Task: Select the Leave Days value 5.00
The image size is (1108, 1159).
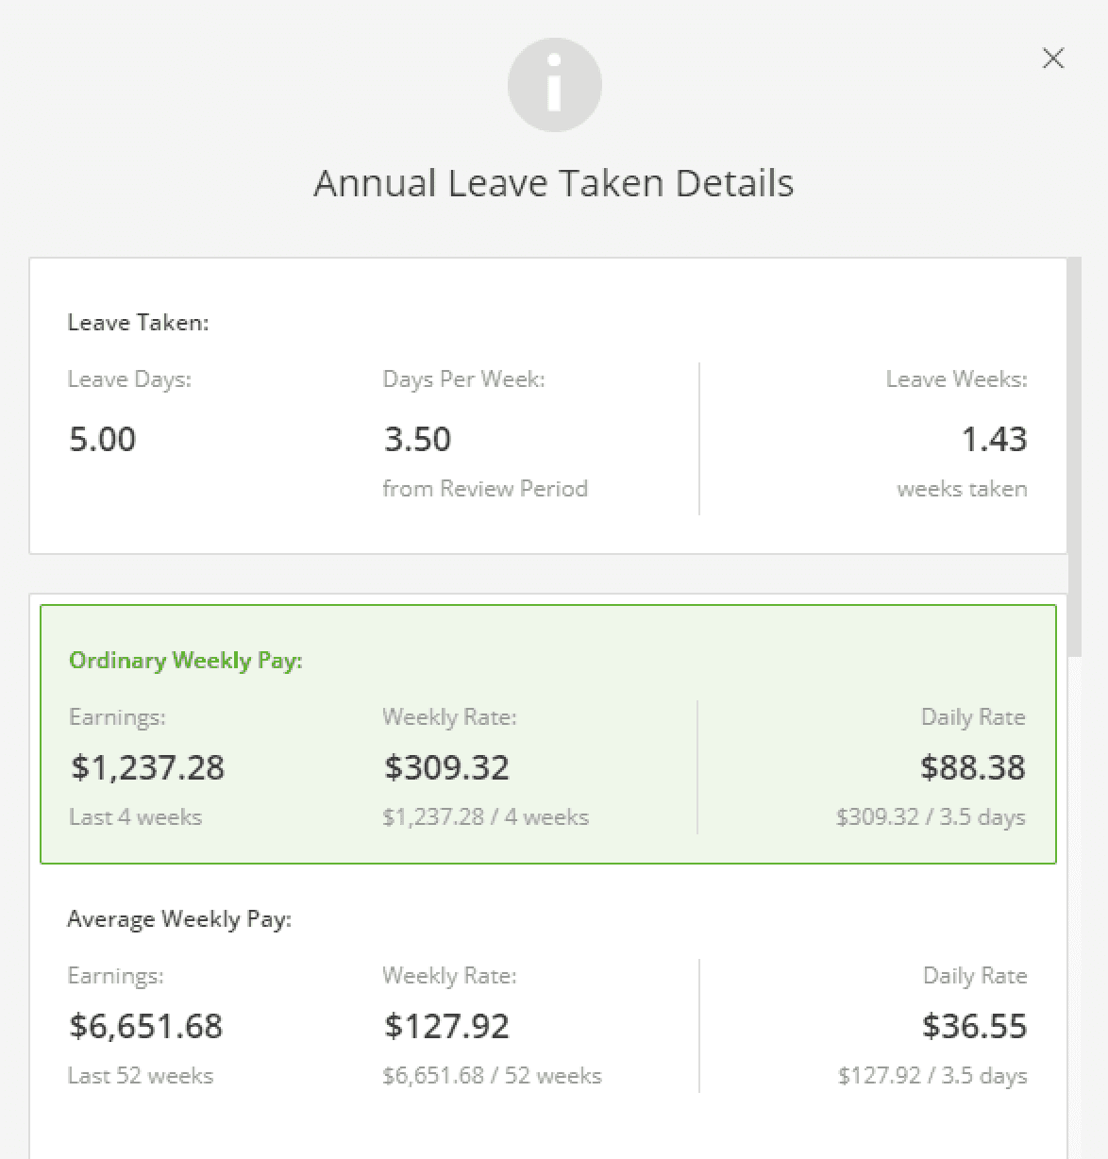Action: click(102, 438)
